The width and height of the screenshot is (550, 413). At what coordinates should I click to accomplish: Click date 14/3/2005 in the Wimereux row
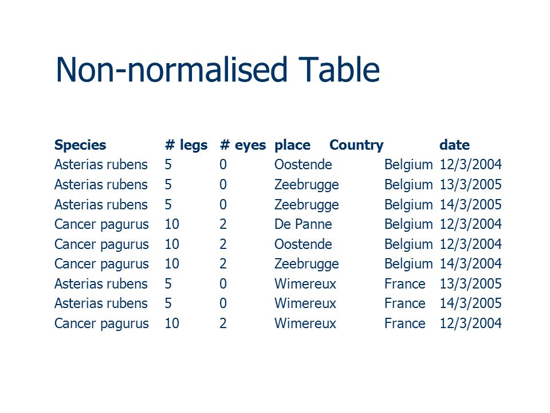[x=470, y=303]
